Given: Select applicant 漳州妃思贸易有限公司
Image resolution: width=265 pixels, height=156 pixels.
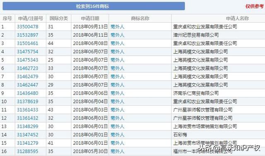Looking at the screenshot, I should [x=196, y=35].
